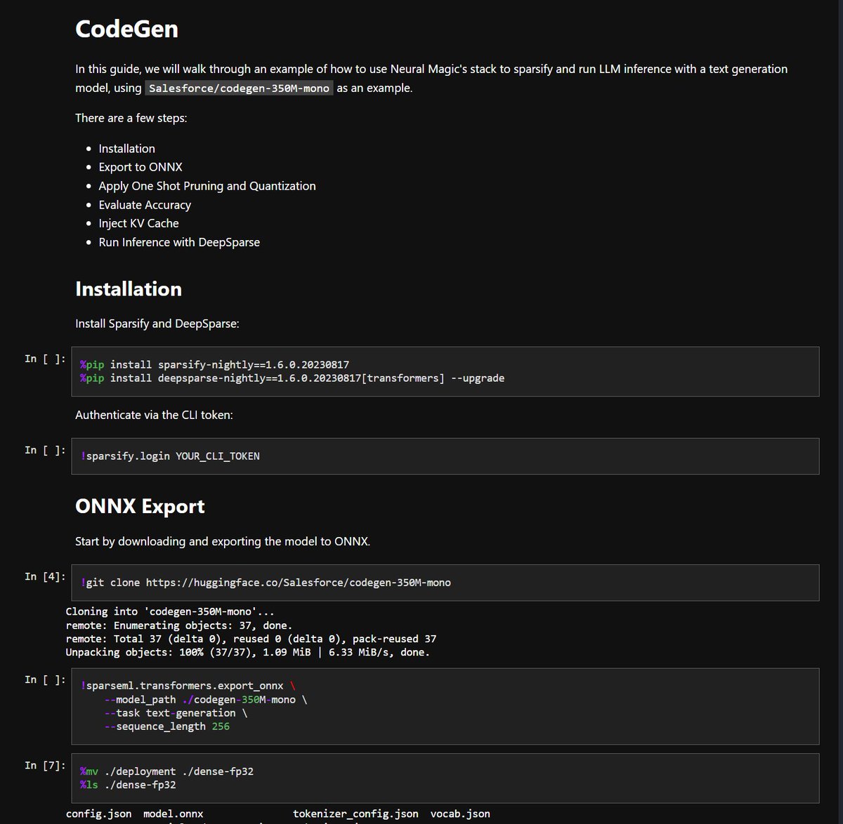Click 'Start by downloading and exporting' paragraph

tap(223, 541)
